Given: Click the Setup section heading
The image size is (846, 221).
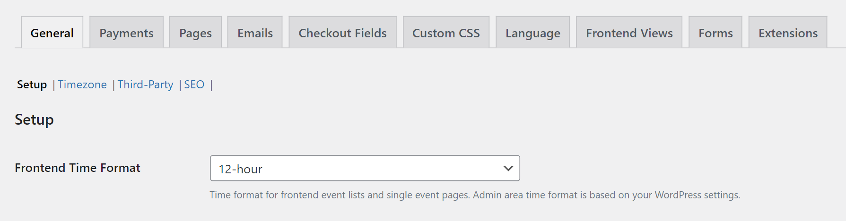Looking at the screenshot, I should [x=34, y=119].
